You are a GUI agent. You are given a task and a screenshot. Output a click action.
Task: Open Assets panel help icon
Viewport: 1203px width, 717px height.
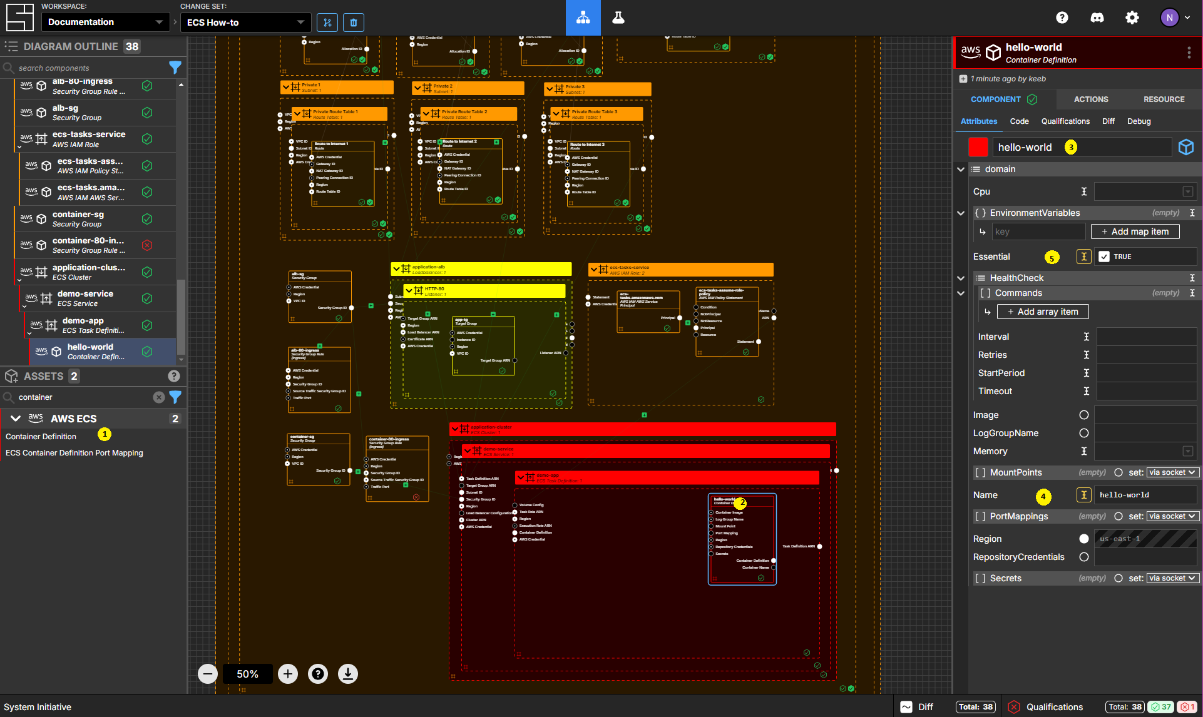click(x=174, y=376)
